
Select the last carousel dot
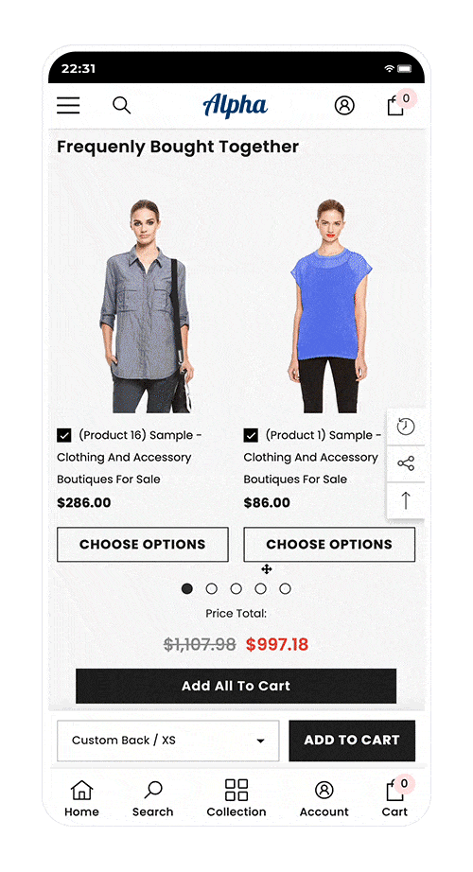point(285,588)
